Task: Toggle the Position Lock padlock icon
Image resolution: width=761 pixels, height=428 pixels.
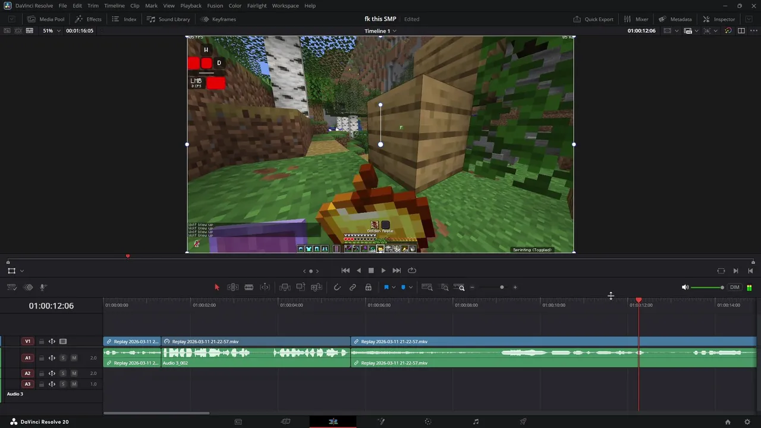Action: (x=369, y=287)
